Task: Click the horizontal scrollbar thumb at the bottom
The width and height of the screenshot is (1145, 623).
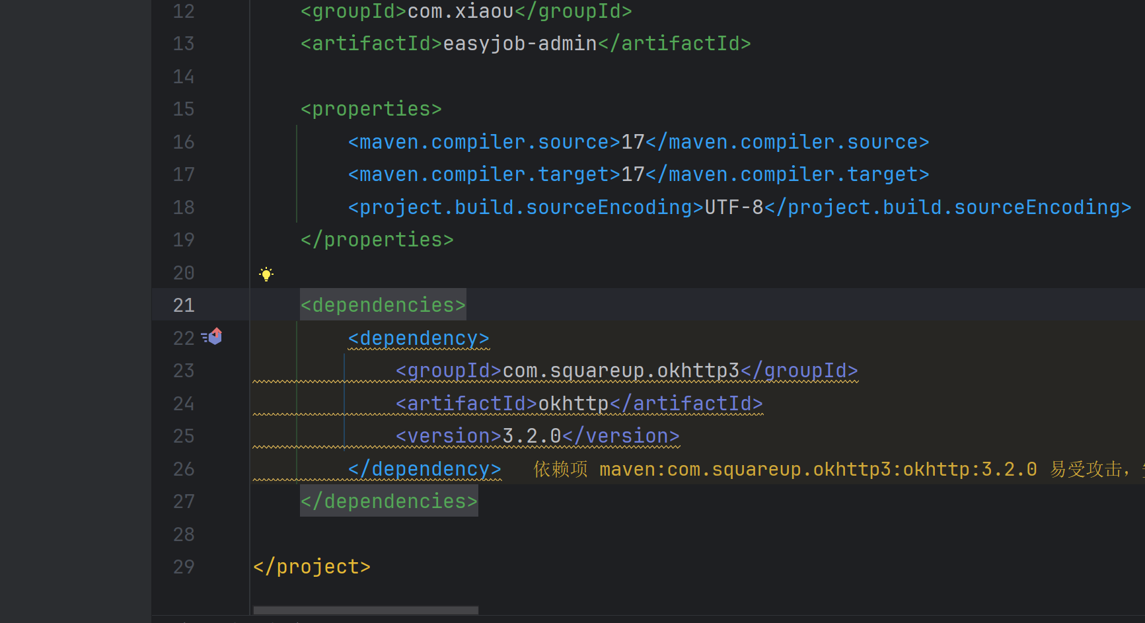Action: [365, 610]
